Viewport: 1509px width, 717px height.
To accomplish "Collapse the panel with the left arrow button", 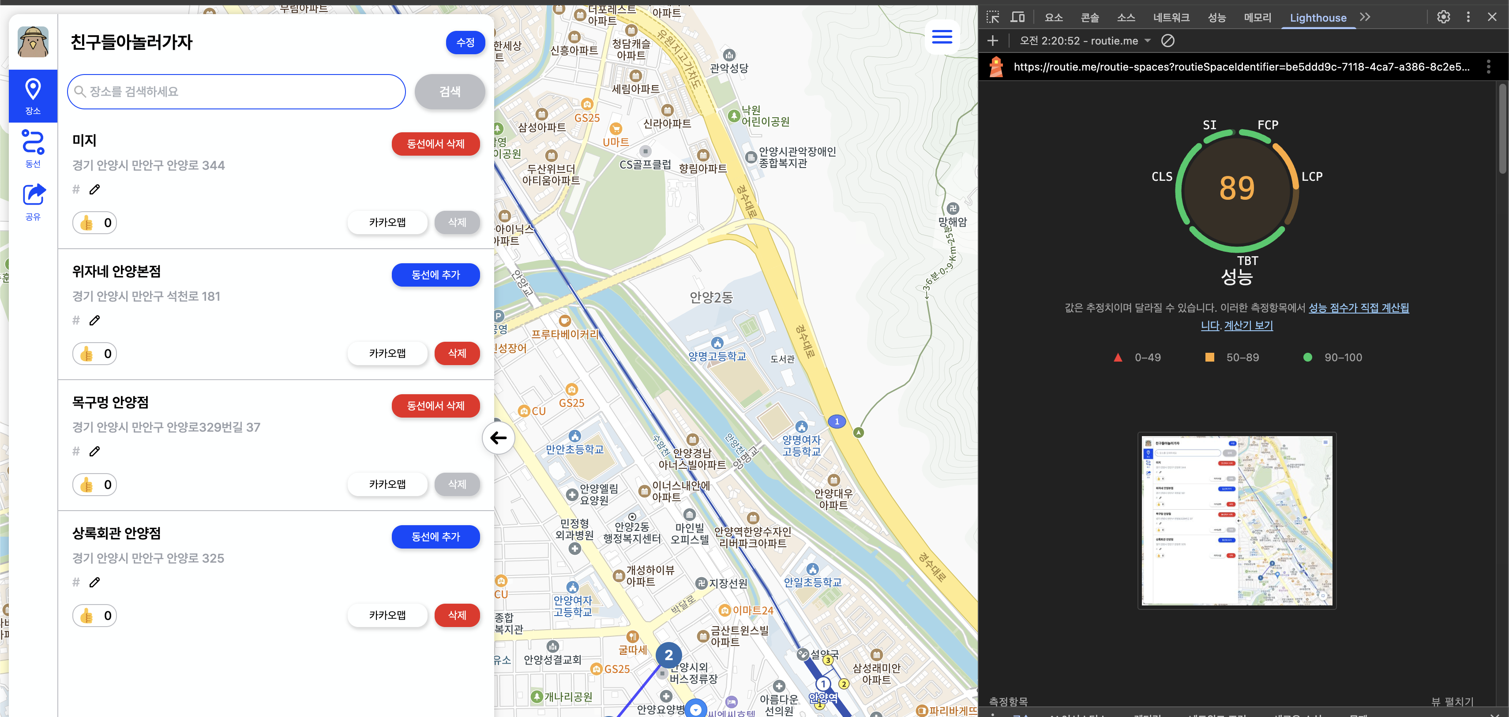I will point(498,438).
